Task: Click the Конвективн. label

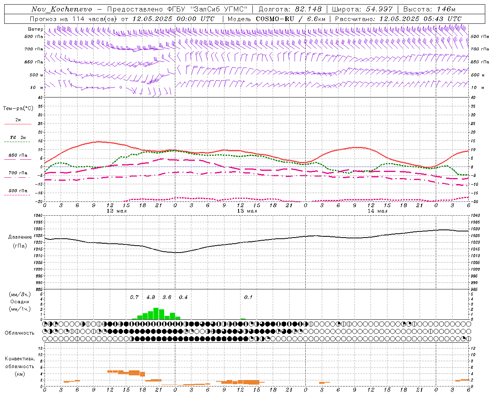Action: (x=20, y=359)
